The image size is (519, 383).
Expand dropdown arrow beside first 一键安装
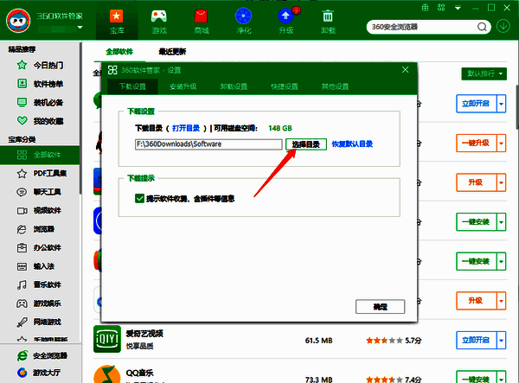click(x=502, y=222)
